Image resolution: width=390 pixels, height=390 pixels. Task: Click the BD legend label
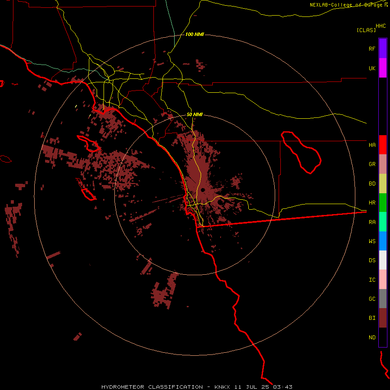[372, 184]
